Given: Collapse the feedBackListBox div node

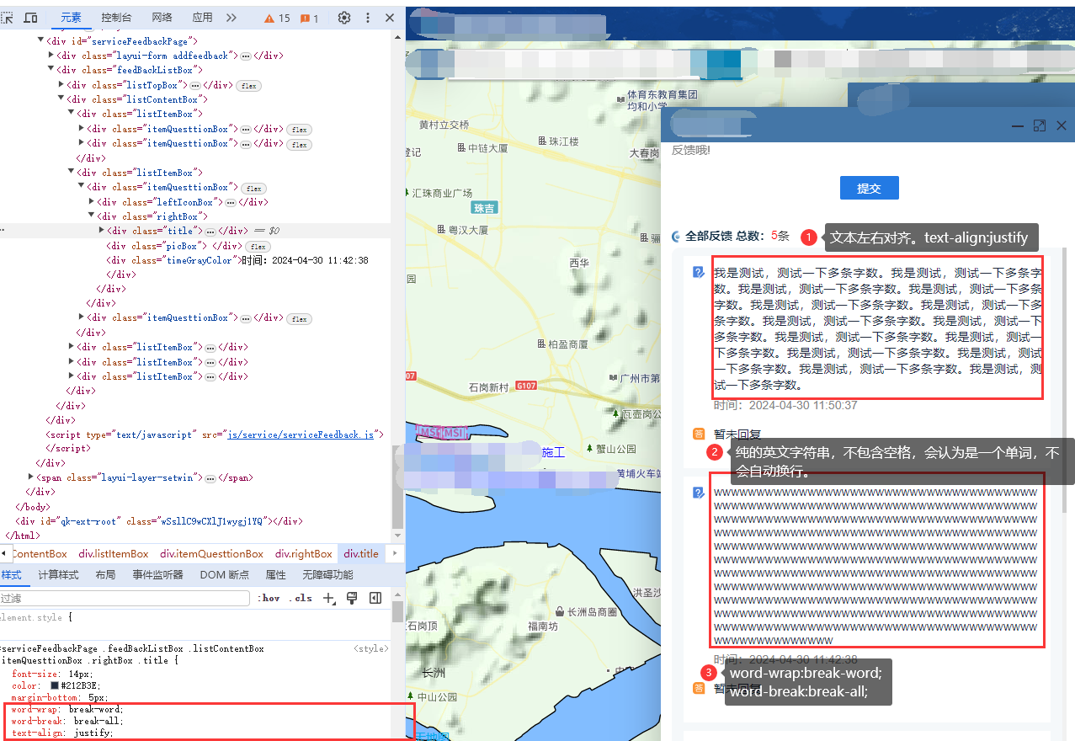Looking at the screenshot, I should tap(51, 70).
